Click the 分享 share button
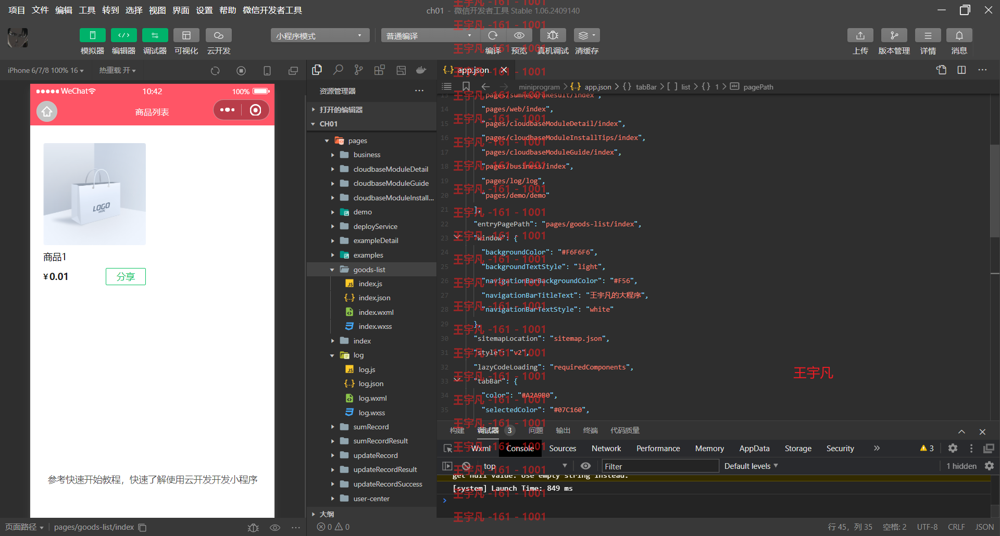This screenshot has height=536, width=1000. [126, 276]
